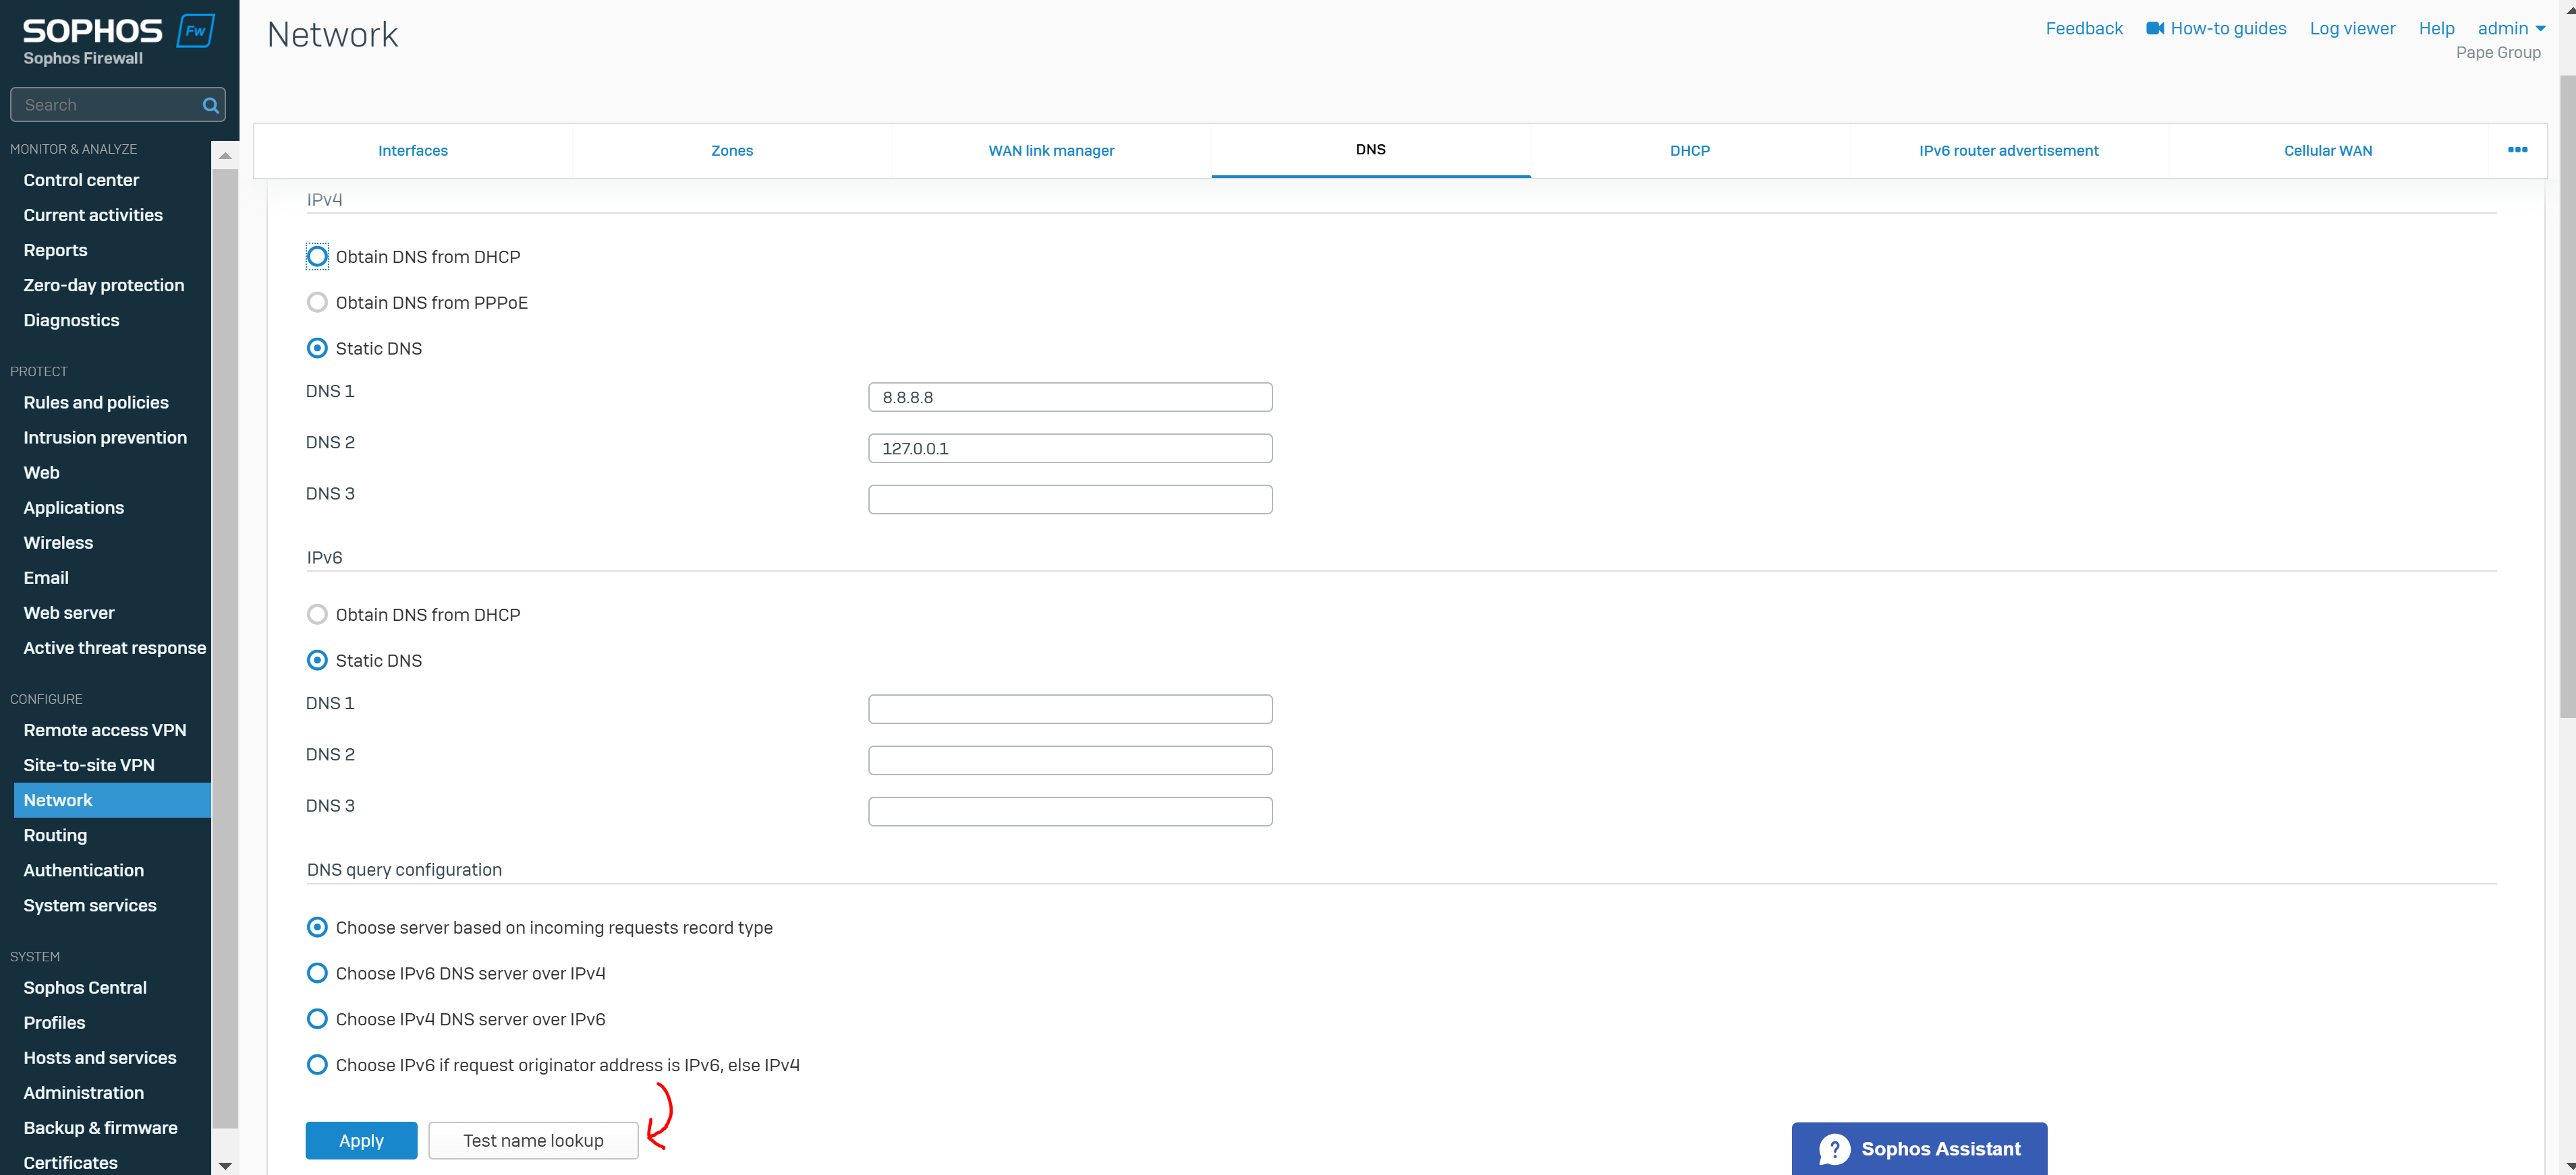The image size is (2576, 1175).
Task: Click the empty IPv4 DNS 3 field
Action: (1070, 500)
